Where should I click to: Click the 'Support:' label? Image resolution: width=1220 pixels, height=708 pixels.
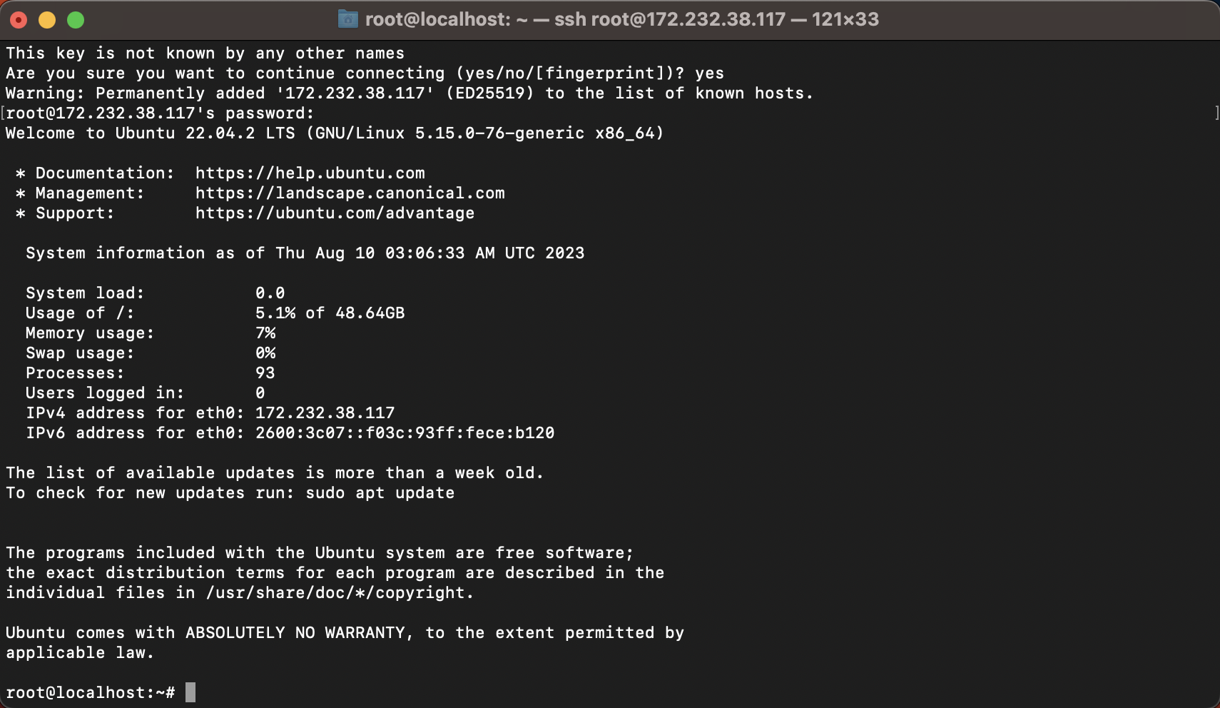pyautogui.click(x=75, y=213)
